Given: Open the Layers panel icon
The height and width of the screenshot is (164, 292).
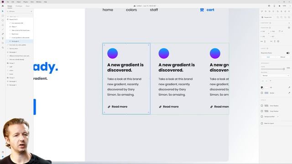Looking at the screenshot, I should (x=3, y=157).
